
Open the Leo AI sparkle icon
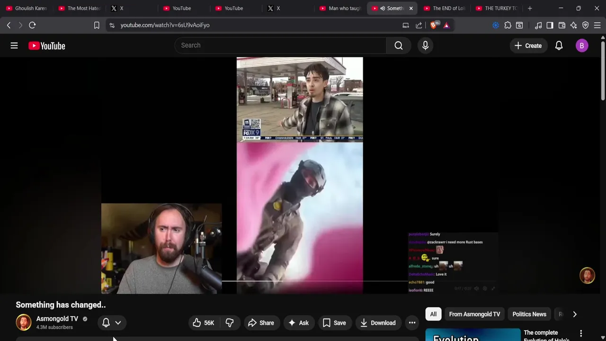[573, 25]
